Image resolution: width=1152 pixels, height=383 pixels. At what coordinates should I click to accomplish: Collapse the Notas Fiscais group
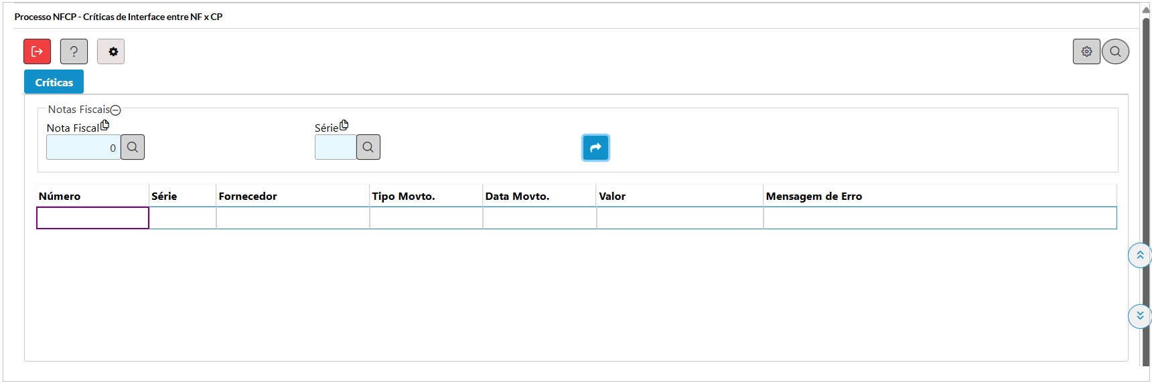[x=116, y=110]
